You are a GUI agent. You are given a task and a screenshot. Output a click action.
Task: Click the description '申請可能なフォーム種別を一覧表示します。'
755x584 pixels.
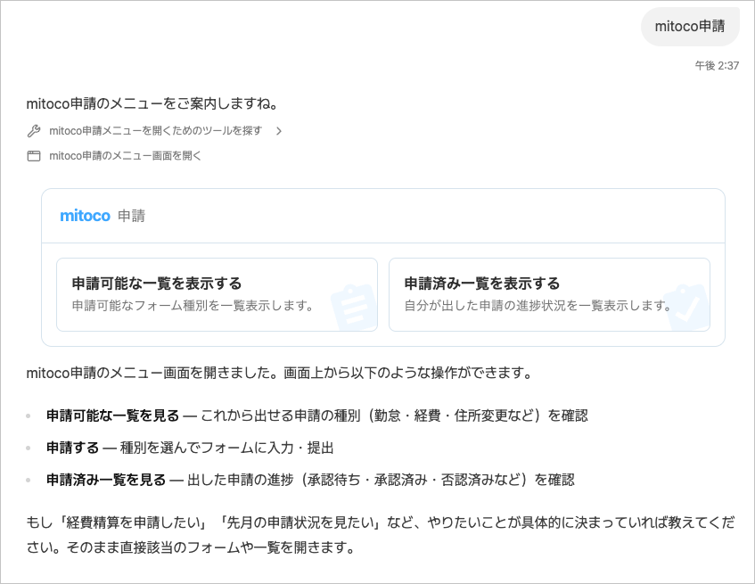[x=193, y=305]
